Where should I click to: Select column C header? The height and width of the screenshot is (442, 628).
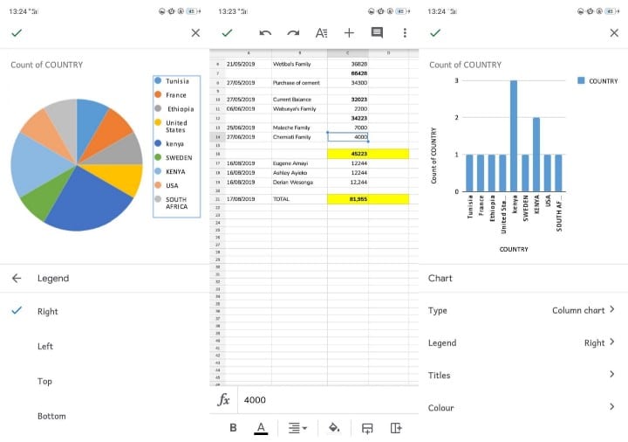coord(348,53)
